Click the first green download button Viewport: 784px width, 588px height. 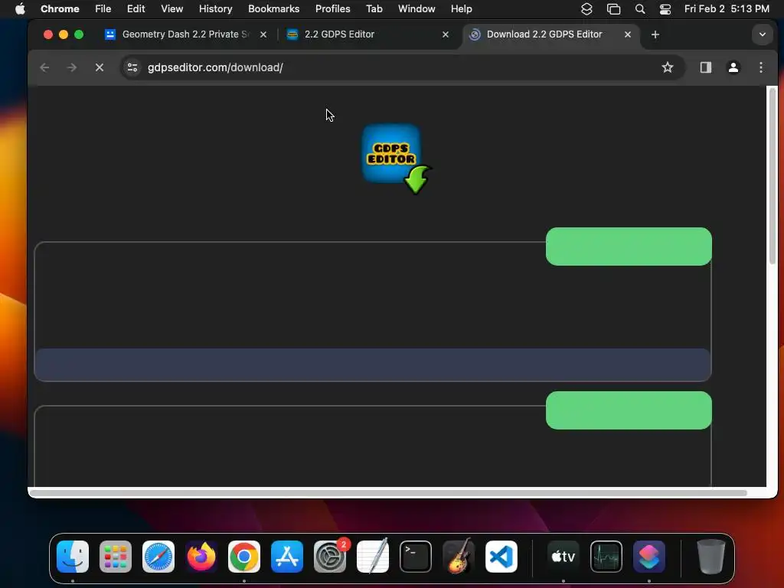click(x=629, y=247)
